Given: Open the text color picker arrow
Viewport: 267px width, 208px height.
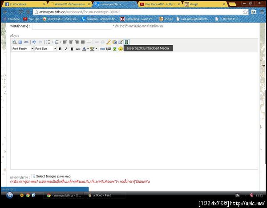Looking at the screenshot, I should [x=88, y=49].
